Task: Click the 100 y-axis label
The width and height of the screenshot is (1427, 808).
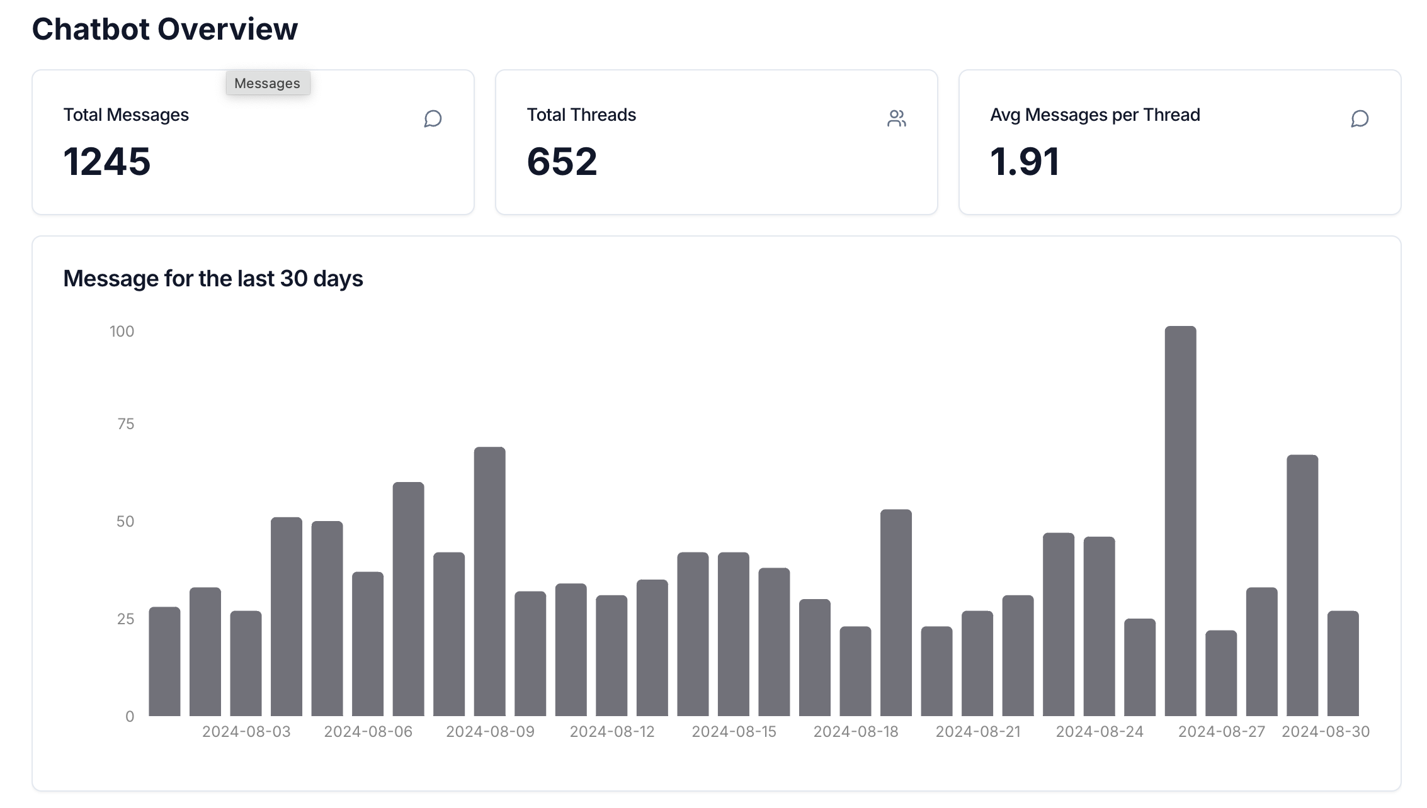Action: pyautogui.click(x=122, y=331)
